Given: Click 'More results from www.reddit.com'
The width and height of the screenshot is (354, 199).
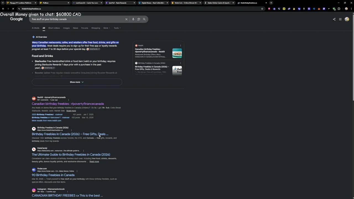Looking at the screenshot, I should (46, 121).
